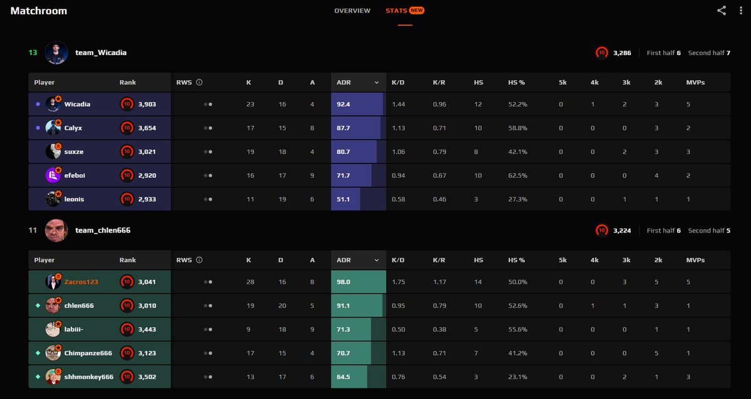This screenshot has height=399, width=751.
Task: Click team_chlen666 'Second half 5' text
Action: [709, 231]
